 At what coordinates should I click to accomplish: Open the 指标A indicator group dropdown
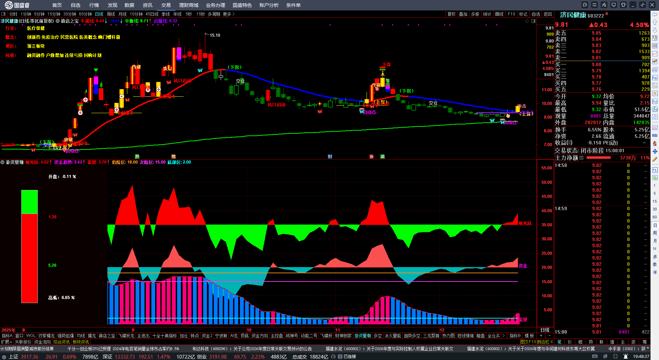click(7, 336)
